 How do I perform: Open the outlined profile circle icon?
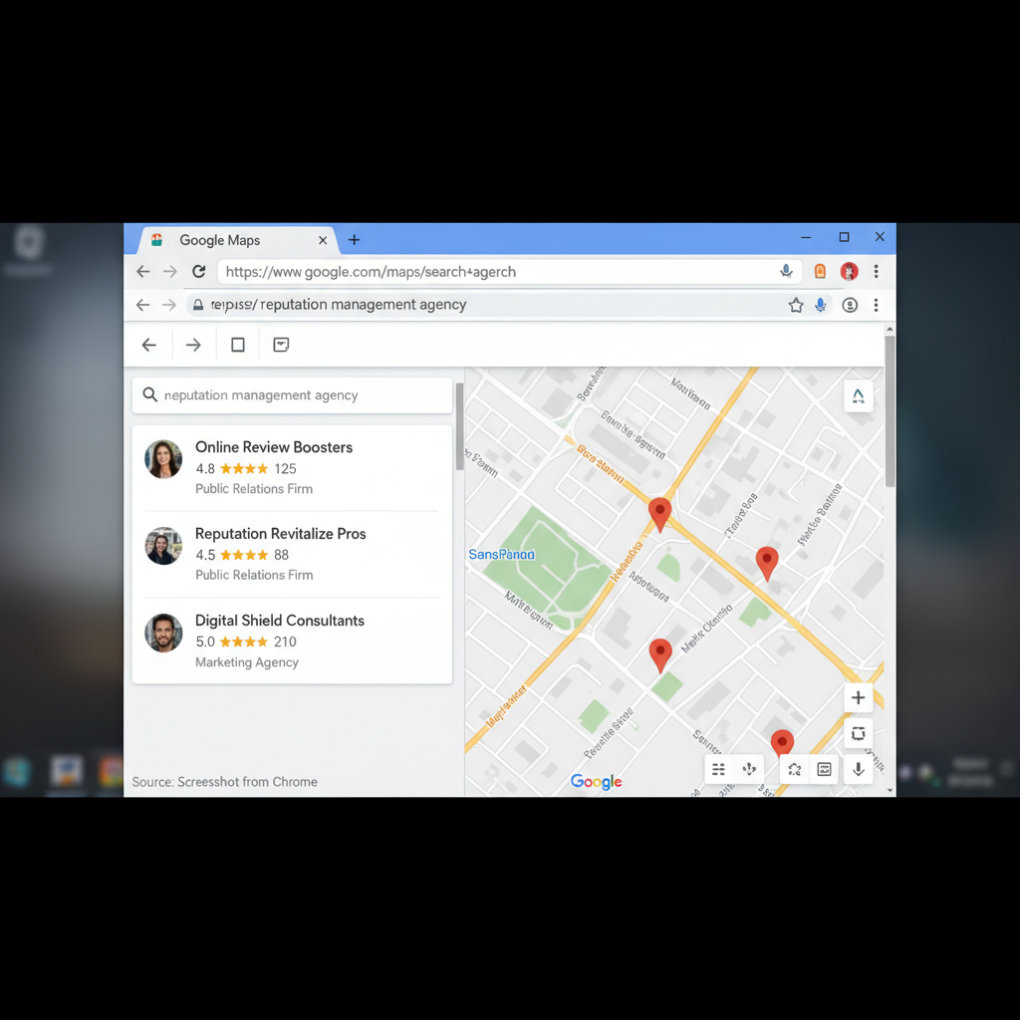coord(850,305)
